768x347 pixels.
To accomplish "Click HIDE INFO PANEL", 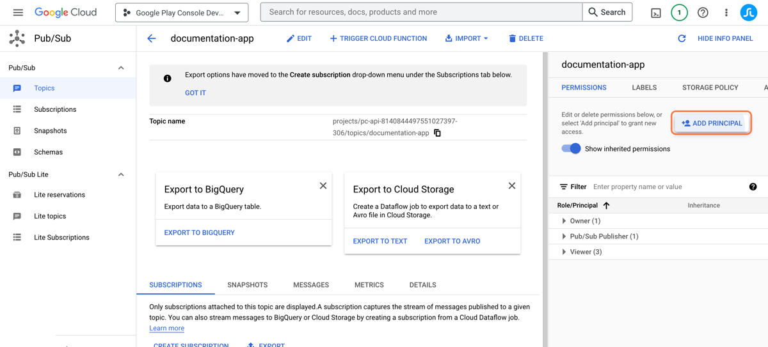I will pyautogui.click(x=725, y=38).
